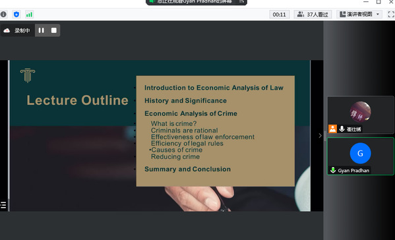The height and width of the screenshot is (240, 395).
Task: Open the meeting info icon
Action: click(3, 15)
